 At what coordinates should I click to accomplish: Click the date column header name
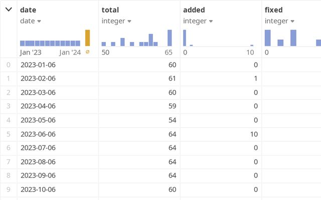point(28,9)
